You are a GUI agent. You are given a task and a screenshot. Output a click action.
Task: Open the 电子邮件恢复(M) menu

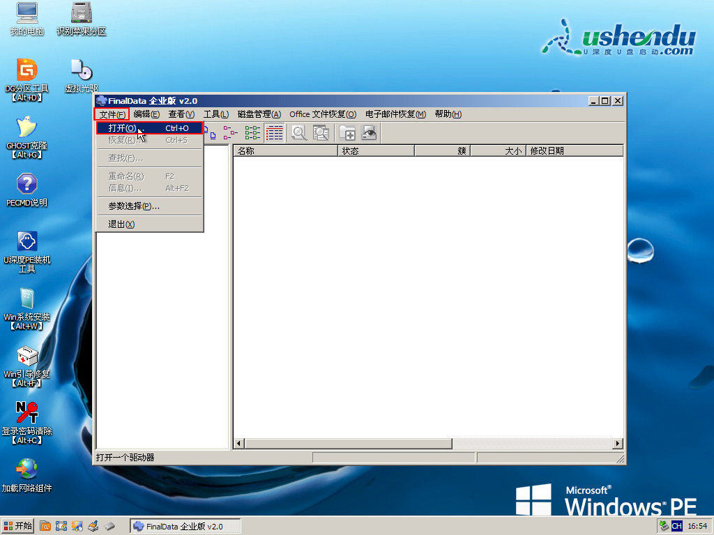[x=396, y=114]
